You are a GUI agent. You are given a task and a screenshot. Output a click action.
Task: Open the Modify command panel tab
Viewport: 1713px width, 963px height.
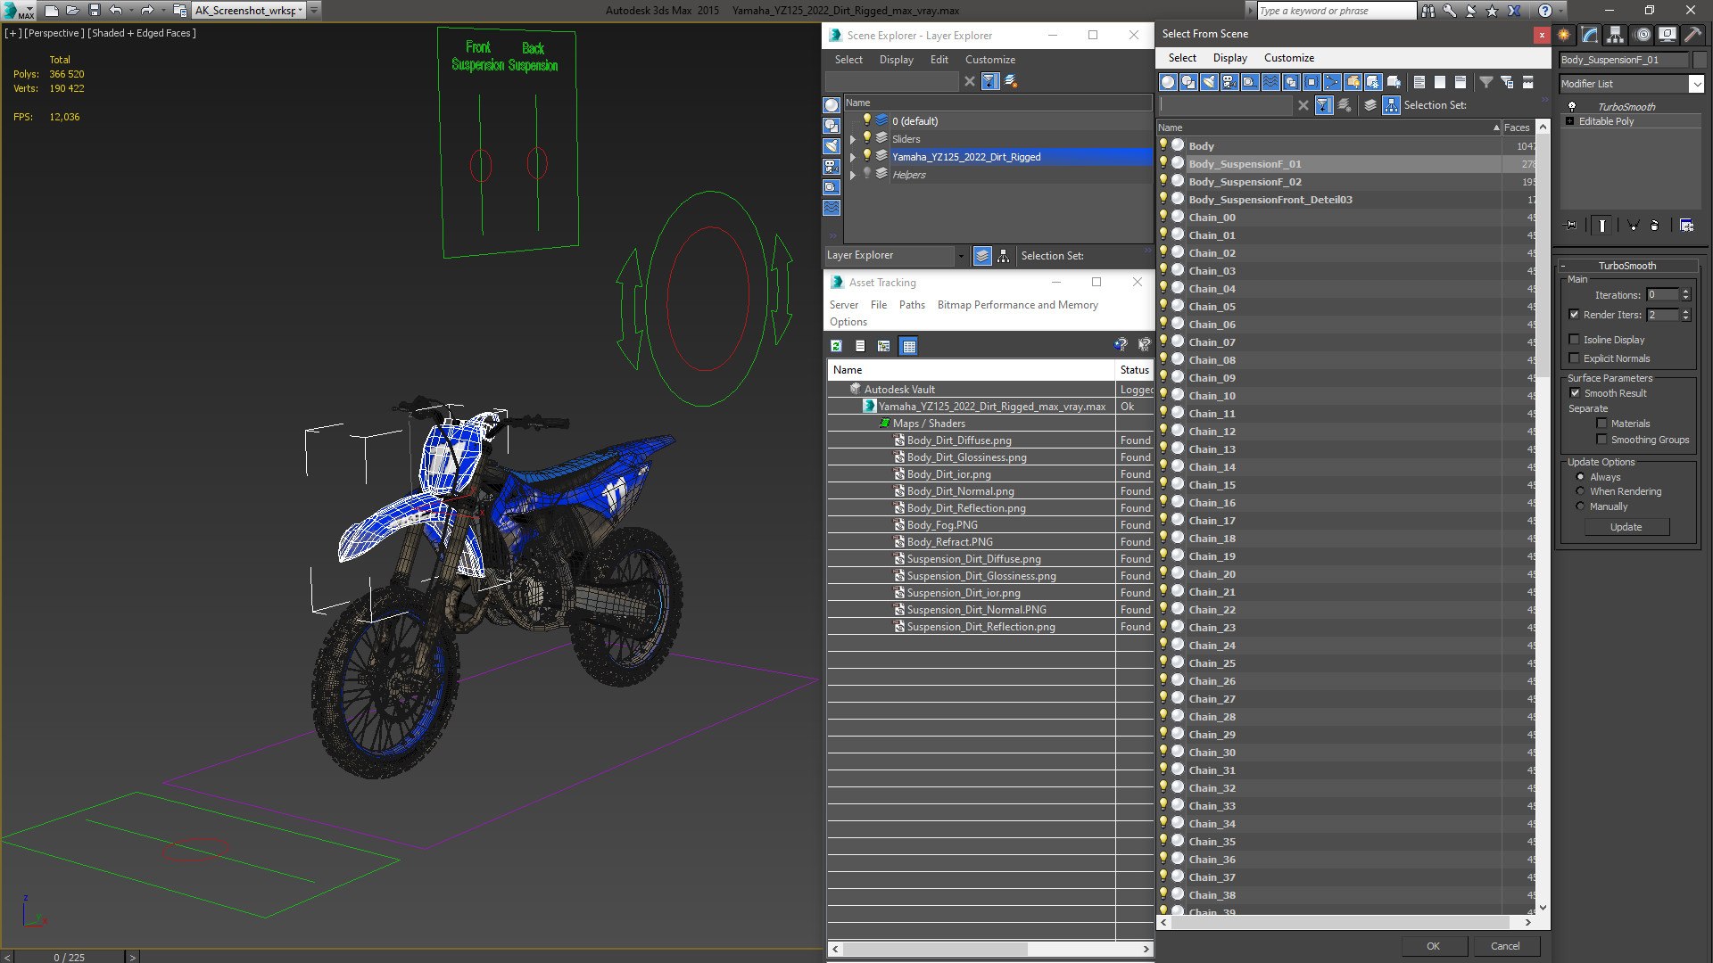1590,35
